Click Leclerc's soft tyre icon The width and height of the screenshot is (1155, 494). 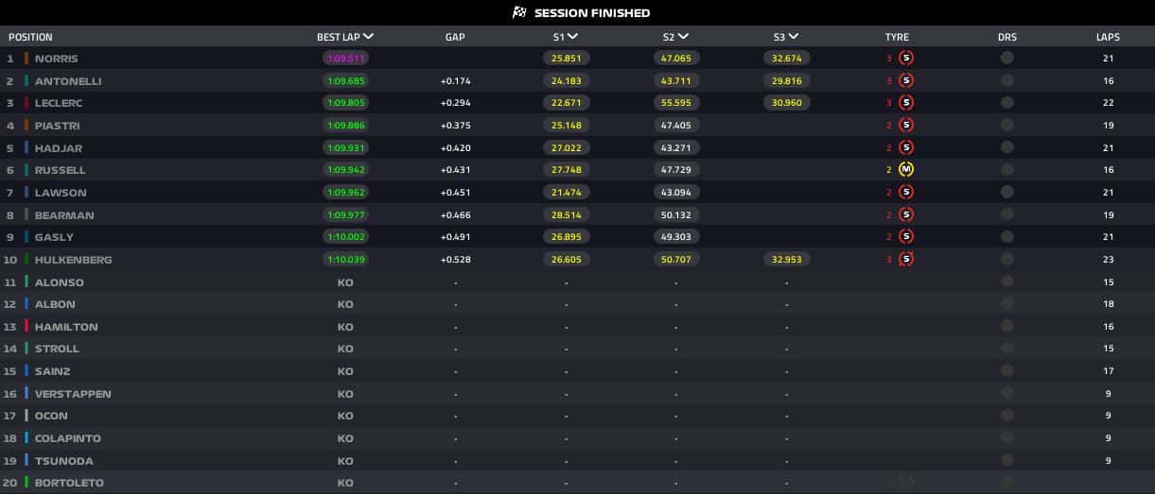click(905, 103)
